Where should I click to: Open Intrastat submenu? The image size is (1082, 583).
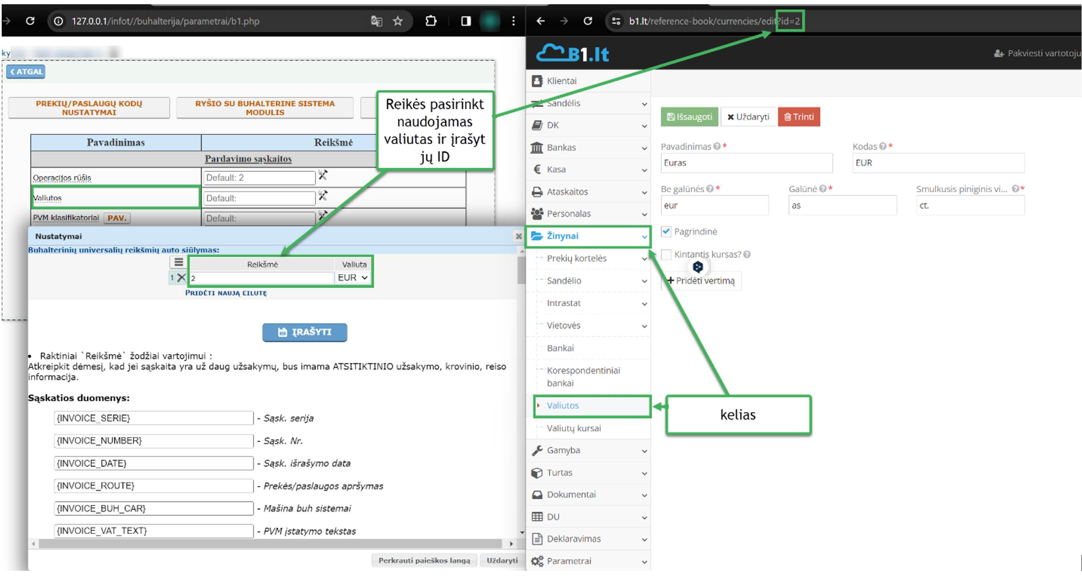pyautogui.click(x=593, y=303)
